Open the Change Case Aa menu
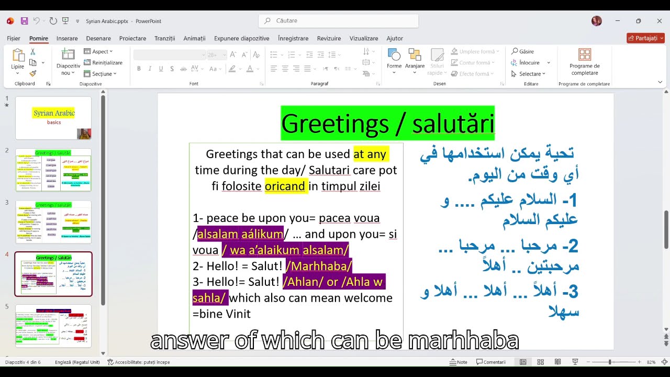Screen dimensions: 670x377 coord(215,69)
